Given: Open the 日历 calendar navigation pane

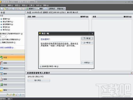Looking at the screenshot, I should tap(13, 63).
